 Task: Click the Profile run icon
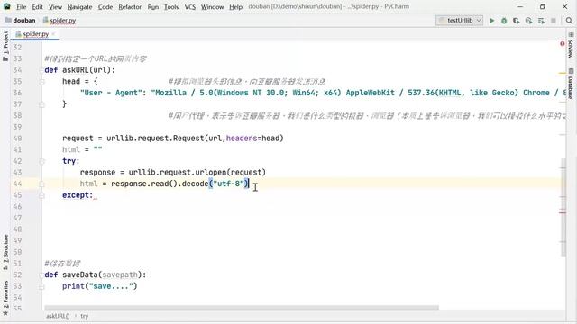(529, 21)
